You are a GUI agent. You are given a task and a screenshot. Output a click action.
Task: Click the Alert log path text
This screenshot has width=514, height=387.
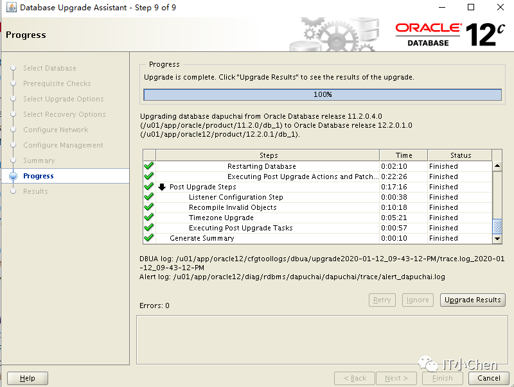292,277
